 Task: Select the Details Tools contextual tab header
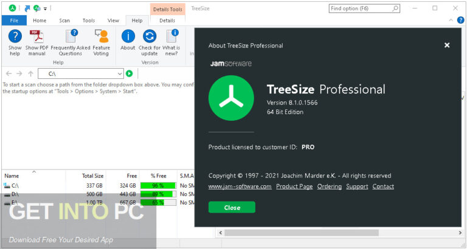point(168,9)
